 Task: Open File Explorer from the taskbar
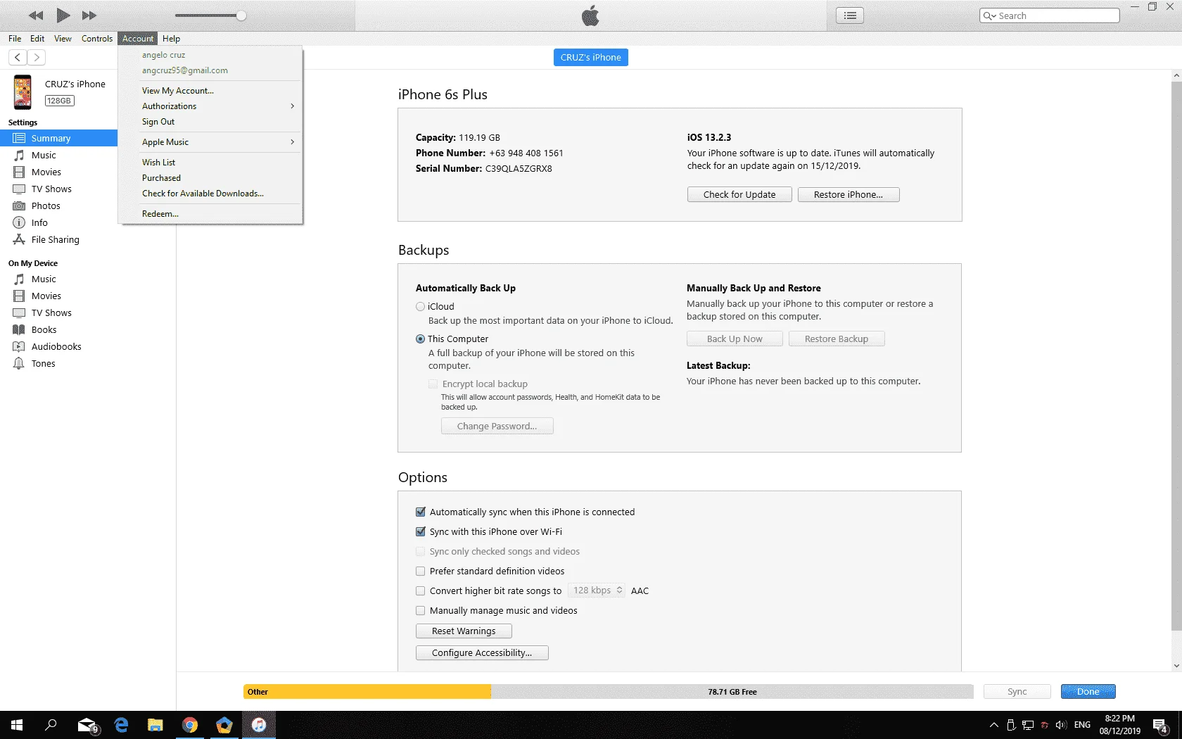tap(155, 725)
